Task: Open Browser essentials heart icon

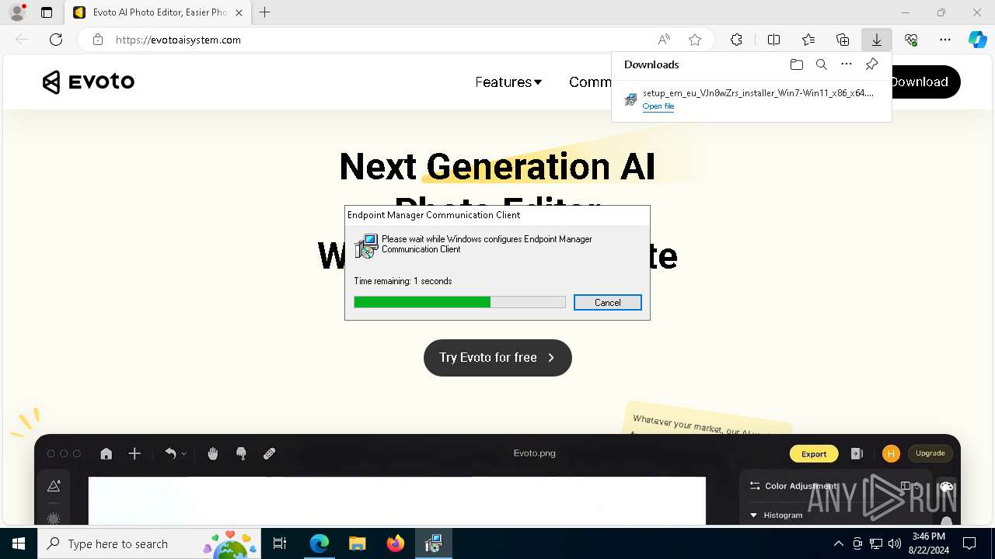Action: 911,40
